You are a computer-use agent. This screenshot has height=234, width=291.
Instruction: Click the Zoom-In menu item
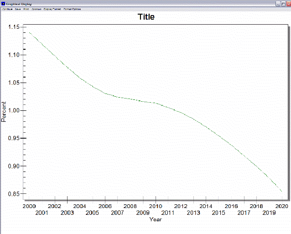[x=36, y=9]
